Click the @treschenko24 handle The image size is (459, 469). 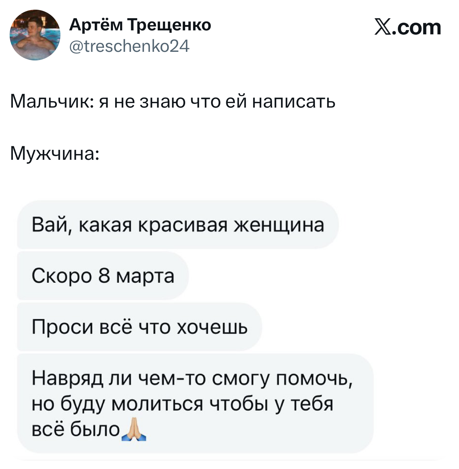[x=129, y=46]
